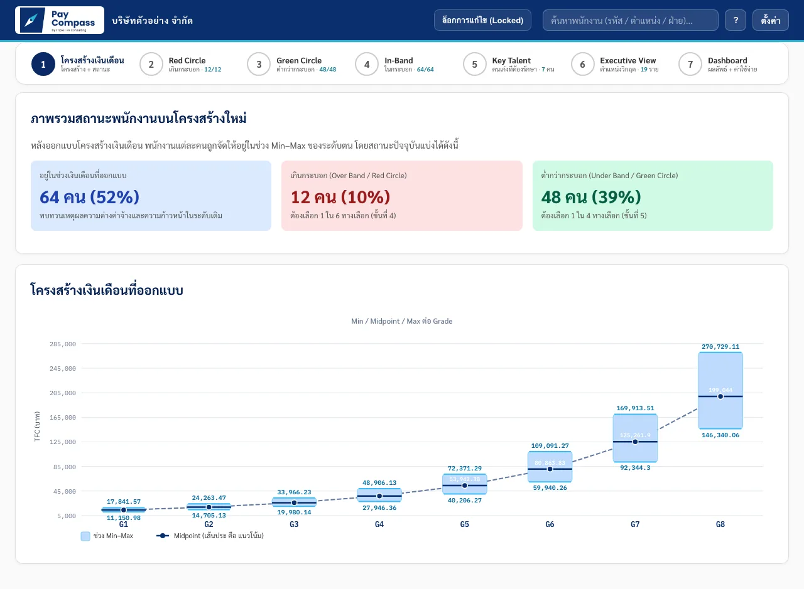Go to step 2 Red Circle
Image resolution: width=804 pixels, height=589 pixels.
pos(180,64)
